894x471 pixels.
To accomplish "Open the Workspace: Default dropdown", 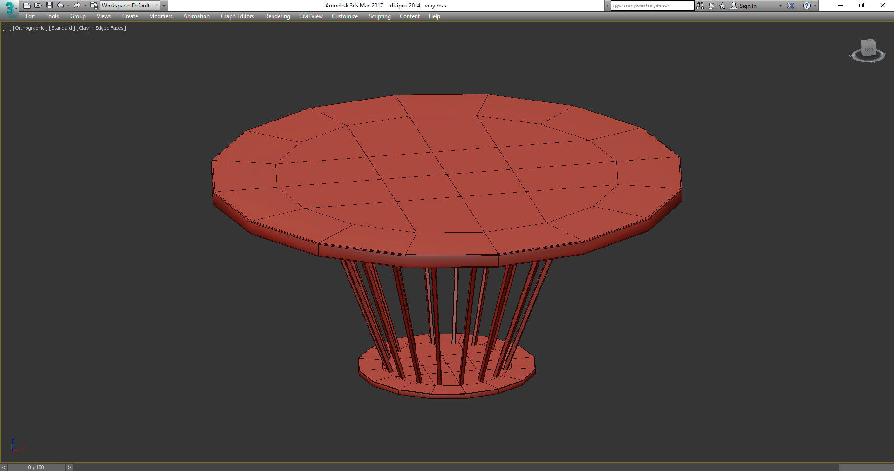I will [130, 6].
